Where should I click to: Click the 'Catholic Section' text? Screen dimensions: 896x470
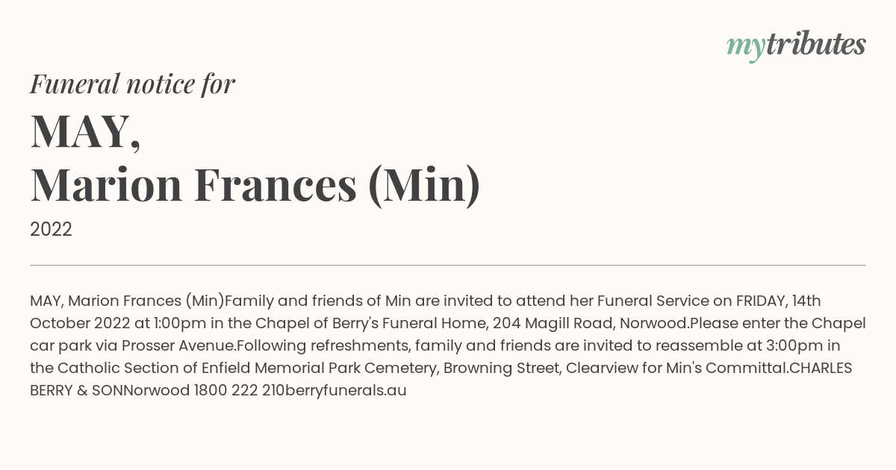119,368
